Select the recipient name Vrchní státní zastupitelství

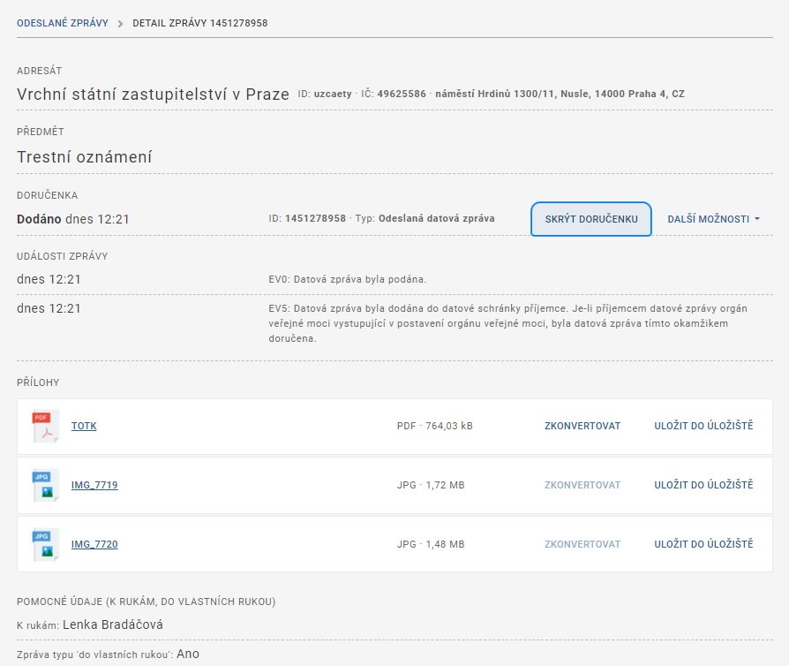(x=153, y=94)
